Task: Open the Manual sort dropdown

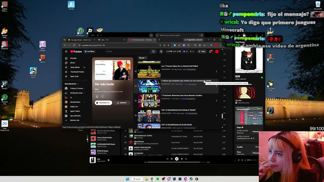Action: [x=143, y=58]
